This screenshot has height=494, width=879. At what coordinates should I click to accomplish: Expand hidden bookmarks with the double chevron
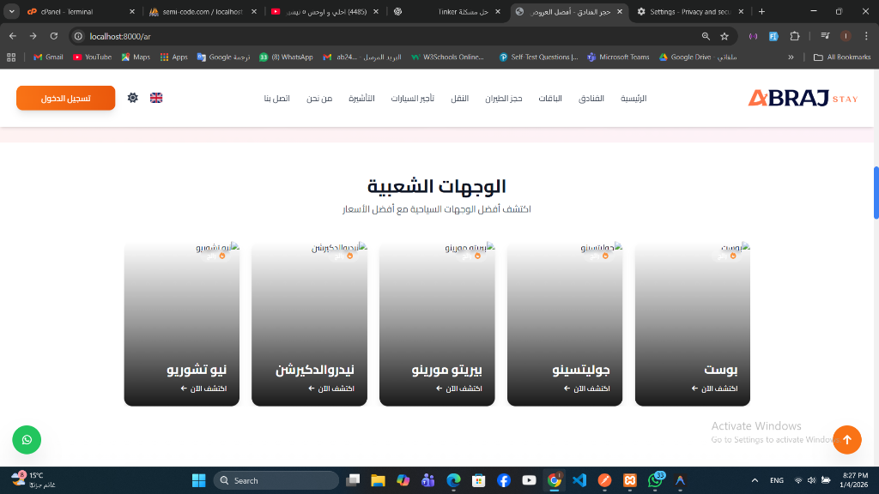[791, 57]
